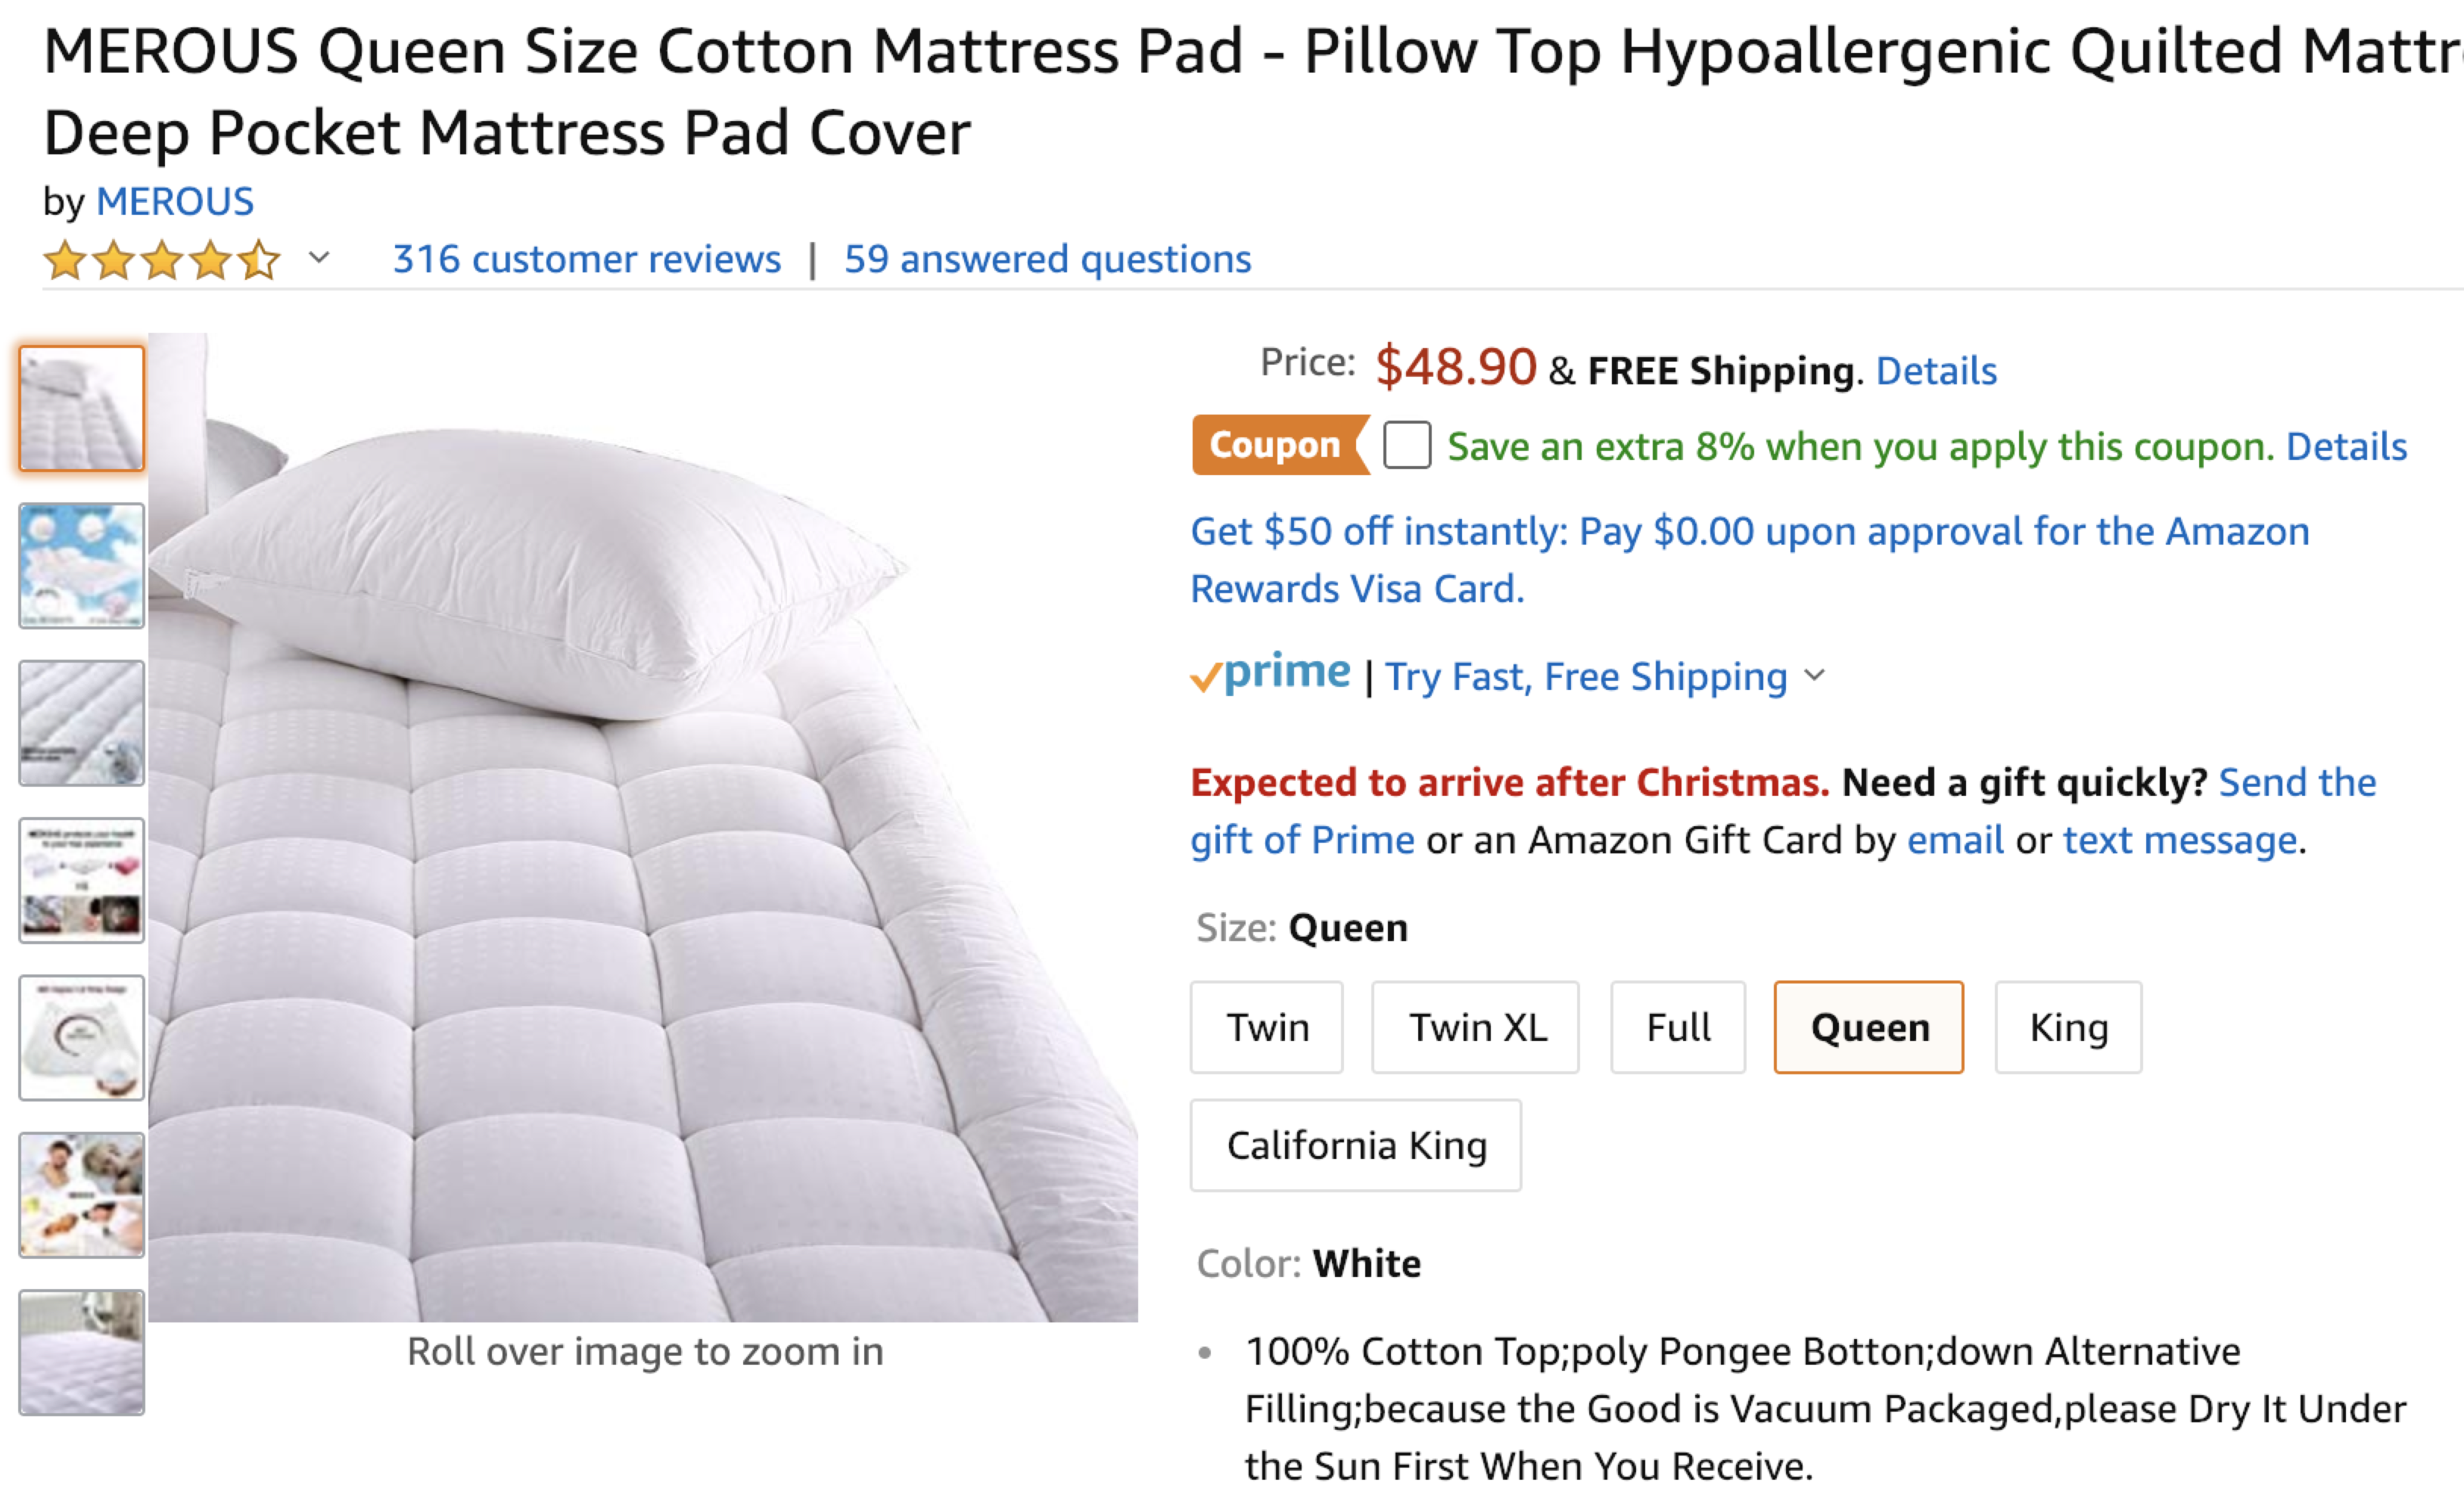Click the orange Coupon badge
The height and width of the screenshot is (1507, 2464).
(x=1276, y=445)
